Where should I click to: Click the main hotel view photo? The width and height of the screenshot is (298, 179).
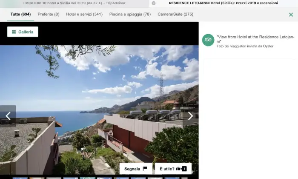(99, 110)
